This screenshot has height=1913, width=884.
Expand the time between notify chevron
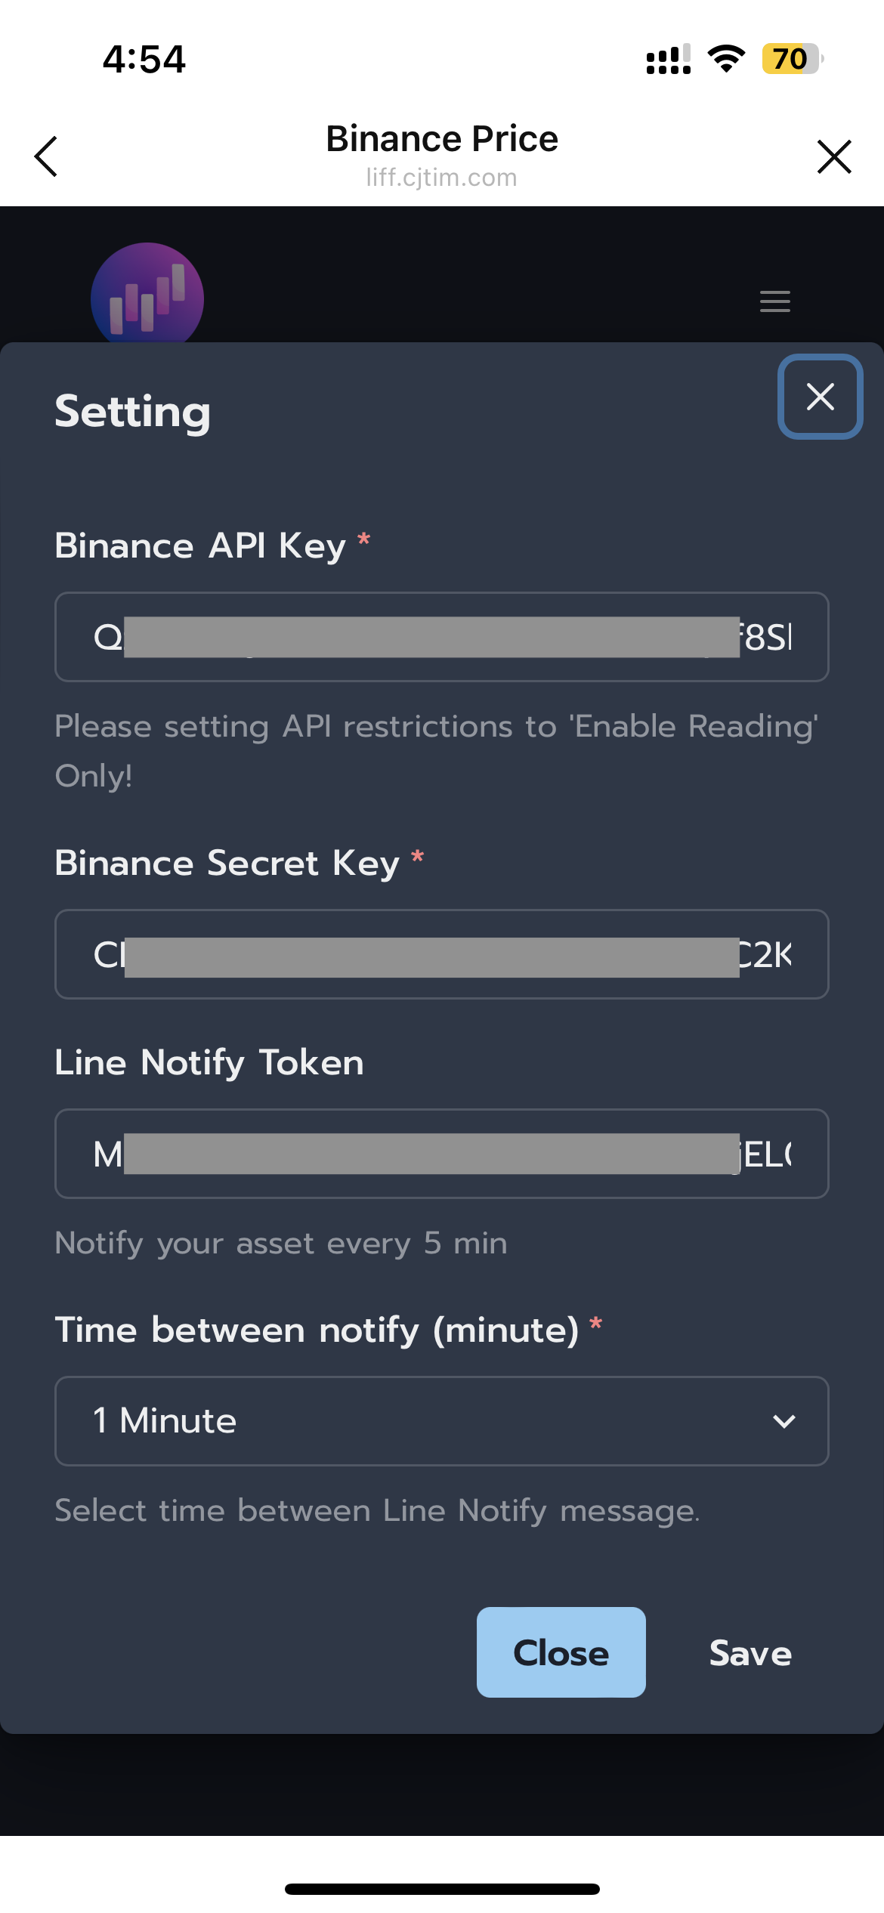(784, 1421)
